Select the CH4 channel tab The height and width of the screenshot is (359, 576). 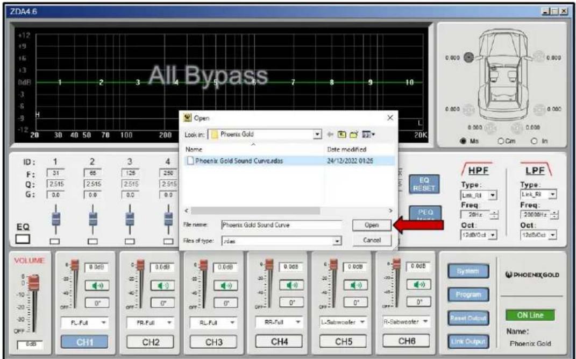(x=279, y=341)
